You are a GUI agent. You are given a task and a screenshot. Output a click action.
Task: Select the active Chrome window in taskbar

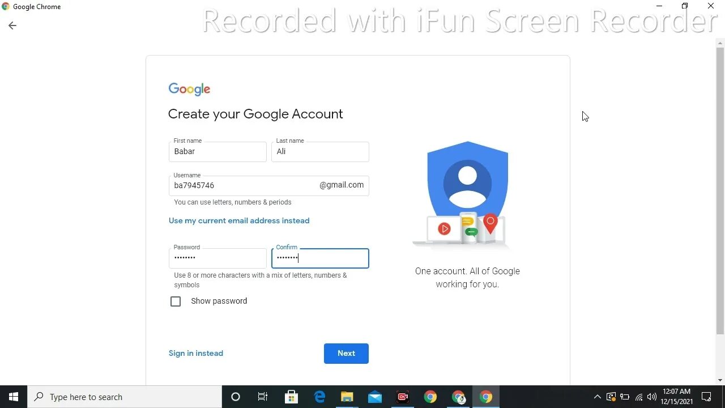pyautogui.click(x=486, y=397)
